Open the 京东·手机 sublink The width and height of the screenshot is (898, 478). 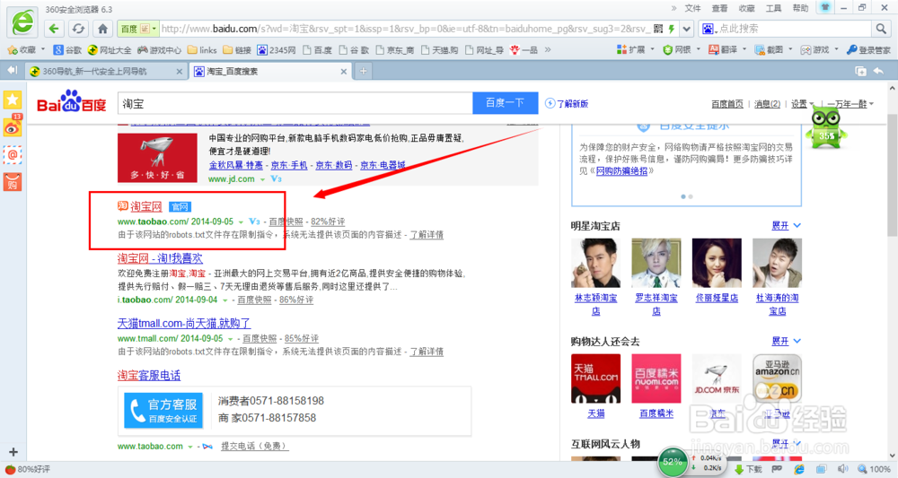click(x=288, y=165)
